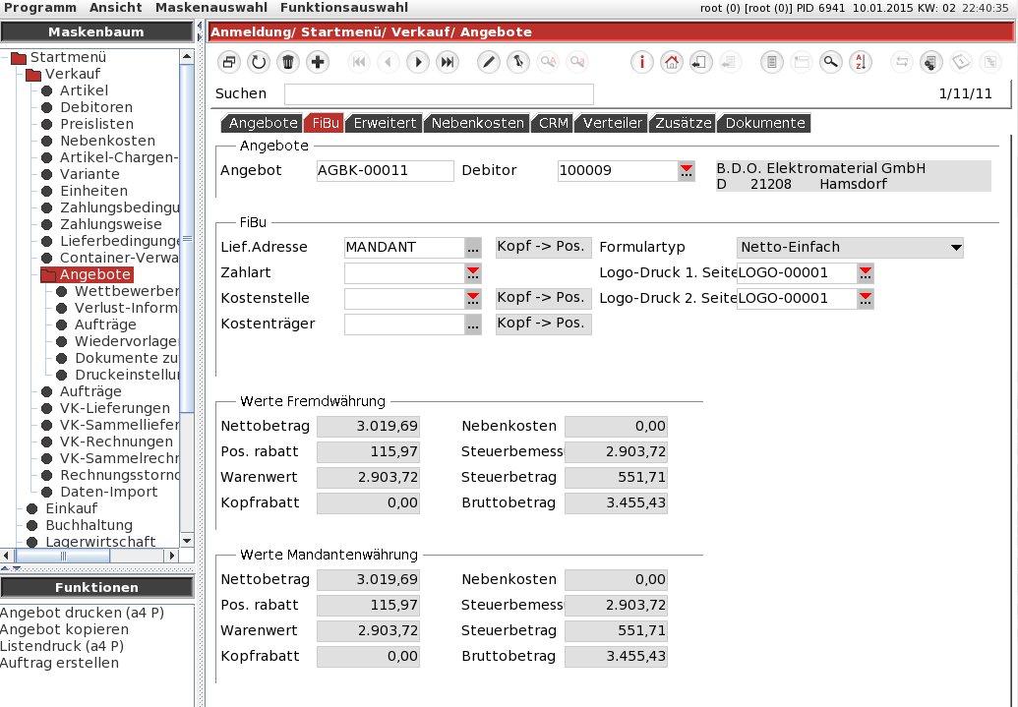Open the Formulartyp dropdown

[955, 248]
